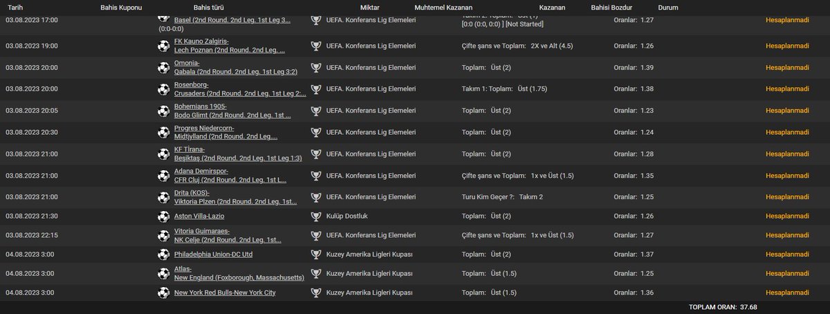Open the New York Red Bulls-New York City link
Viewport: 830px width, 314px height.
pos(225,293)
